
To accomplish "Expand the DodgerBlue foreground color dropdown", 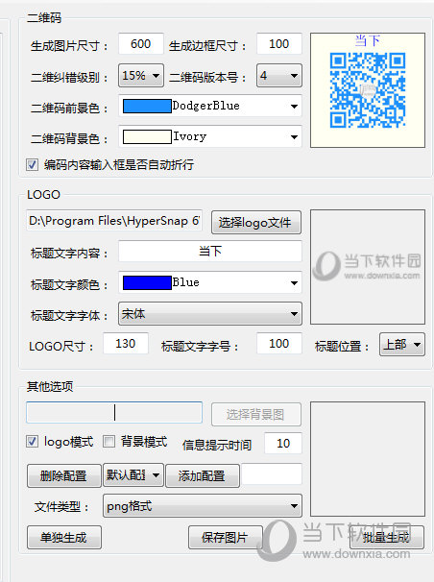I will (210, 107).
